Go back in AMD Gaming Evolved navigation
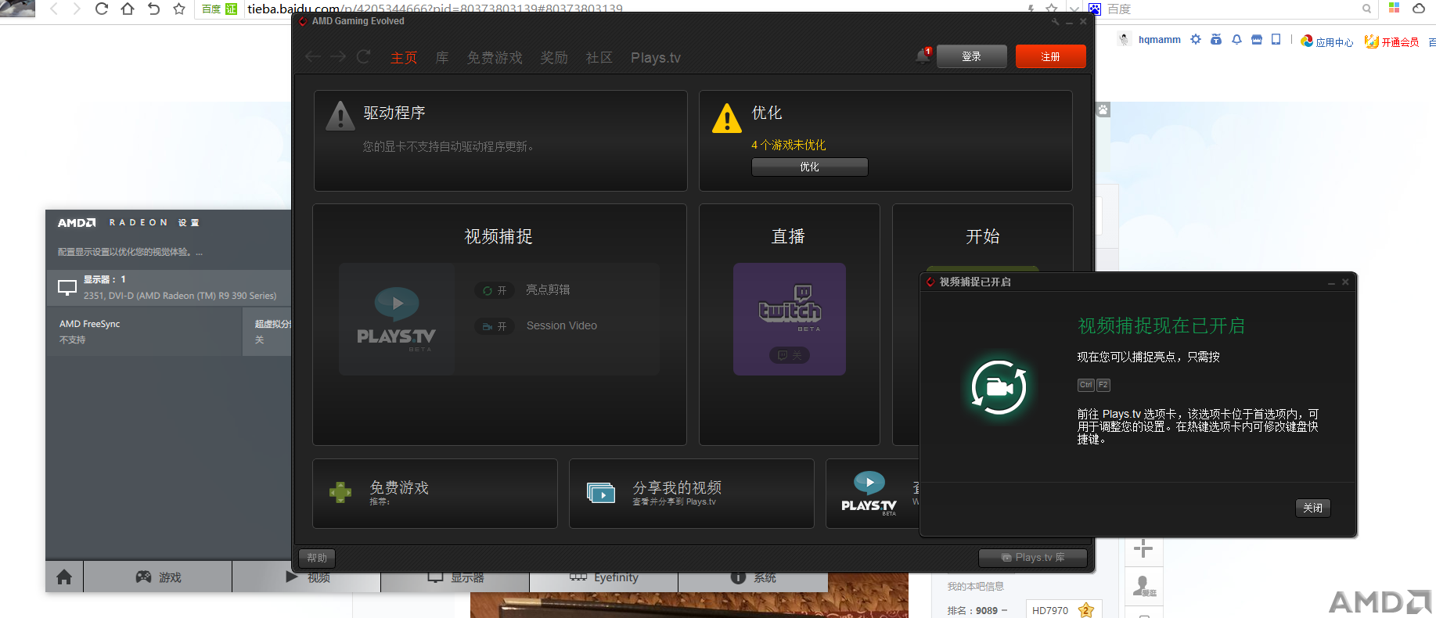 pos(313,57)
